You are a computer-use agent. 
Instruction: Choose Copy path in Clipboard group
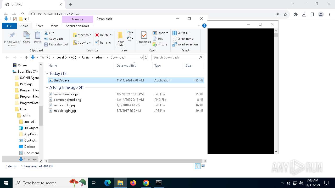(x=53, y=39)
